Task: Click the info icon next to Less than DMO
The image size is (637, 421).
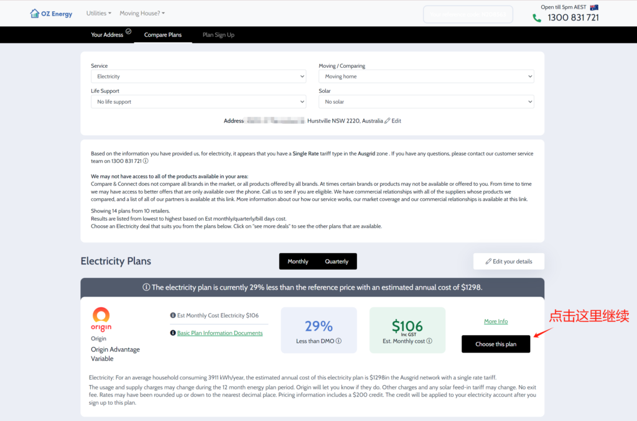Action: (x=338, y=341)
